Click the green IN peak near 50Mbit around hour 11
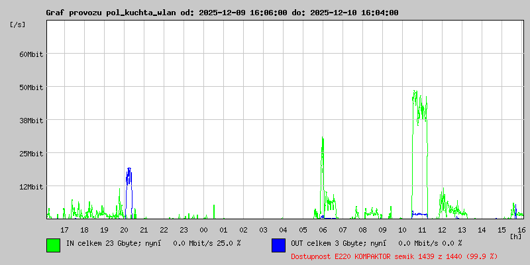 point(420,154)
